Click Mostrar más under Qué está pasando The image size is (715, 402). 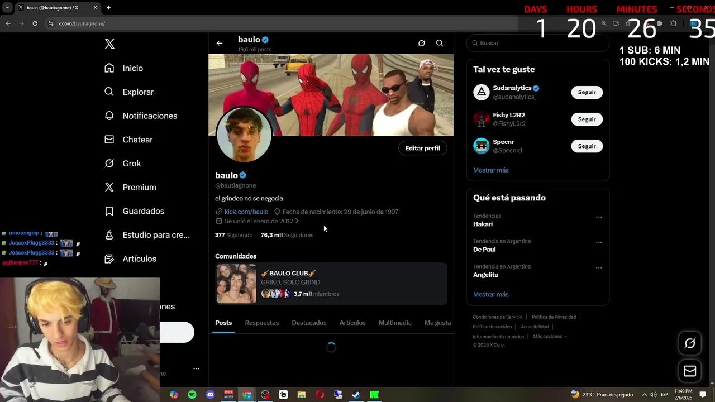490,294
